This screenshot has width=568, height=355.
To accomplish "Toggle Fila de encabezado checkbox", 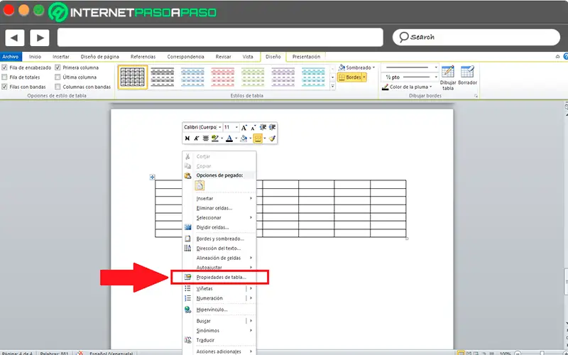I will [x=4, y=67].
